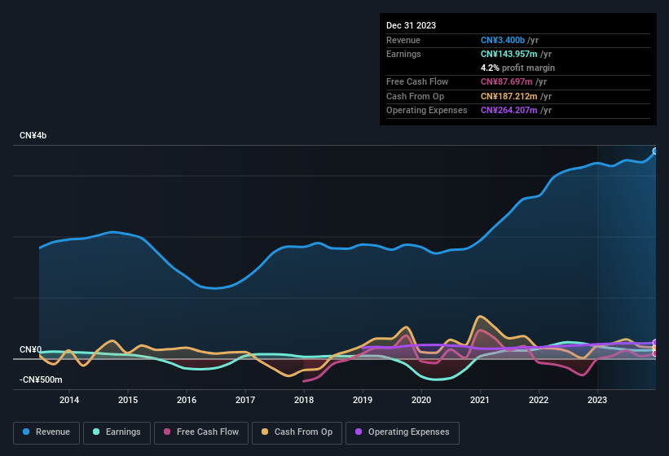Click the teal dot beside Earnings legend
669x456 pixels.
tap(97, 432)
